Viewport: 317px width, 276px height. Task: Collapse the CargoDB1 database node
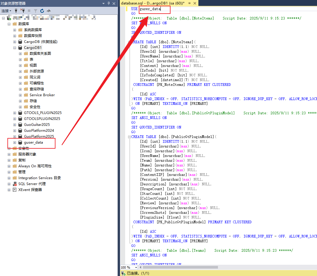tap(15, 48)
